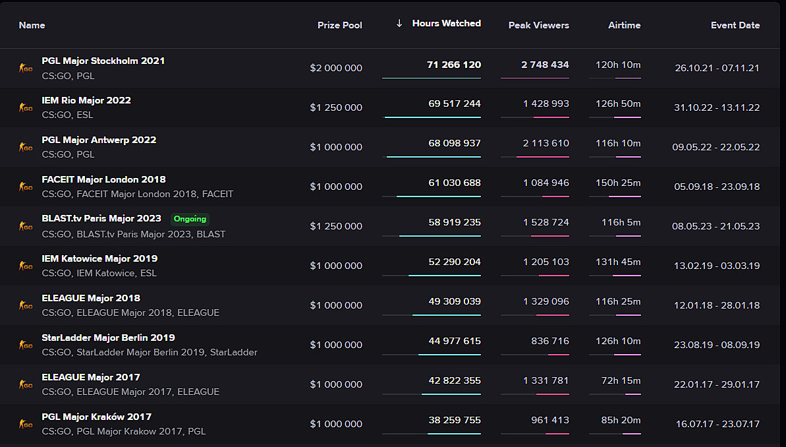Click airtime value 72h 15m
Image resolution: width=786 pixels, height=447 pixels.
click(x=621, y=381)
